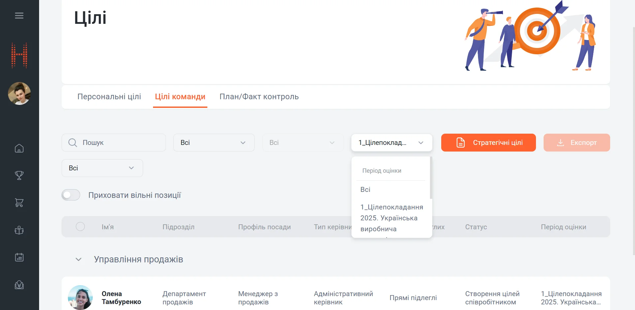Image resolution: width=635 pixels, height=310 pixels.
Task: Switch to 'Персональні цілі' tab
Action: [x=109, y=97]
